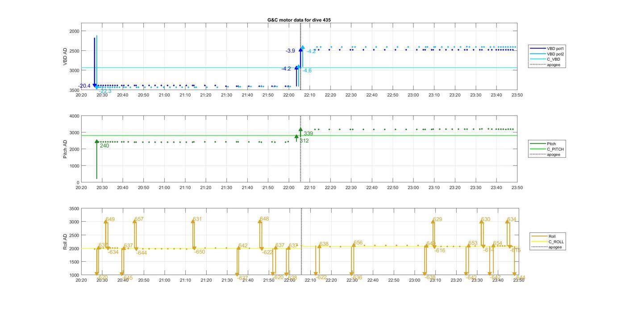This screenshot has height=309, width=625.
Task: Click the '-20.4' VBD annotation
Action: pyautogui.click(x=84, y=86)
